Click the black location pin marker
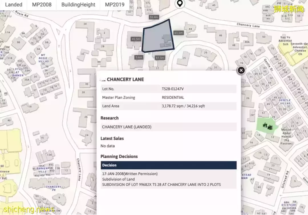 [x=180, y=4]
